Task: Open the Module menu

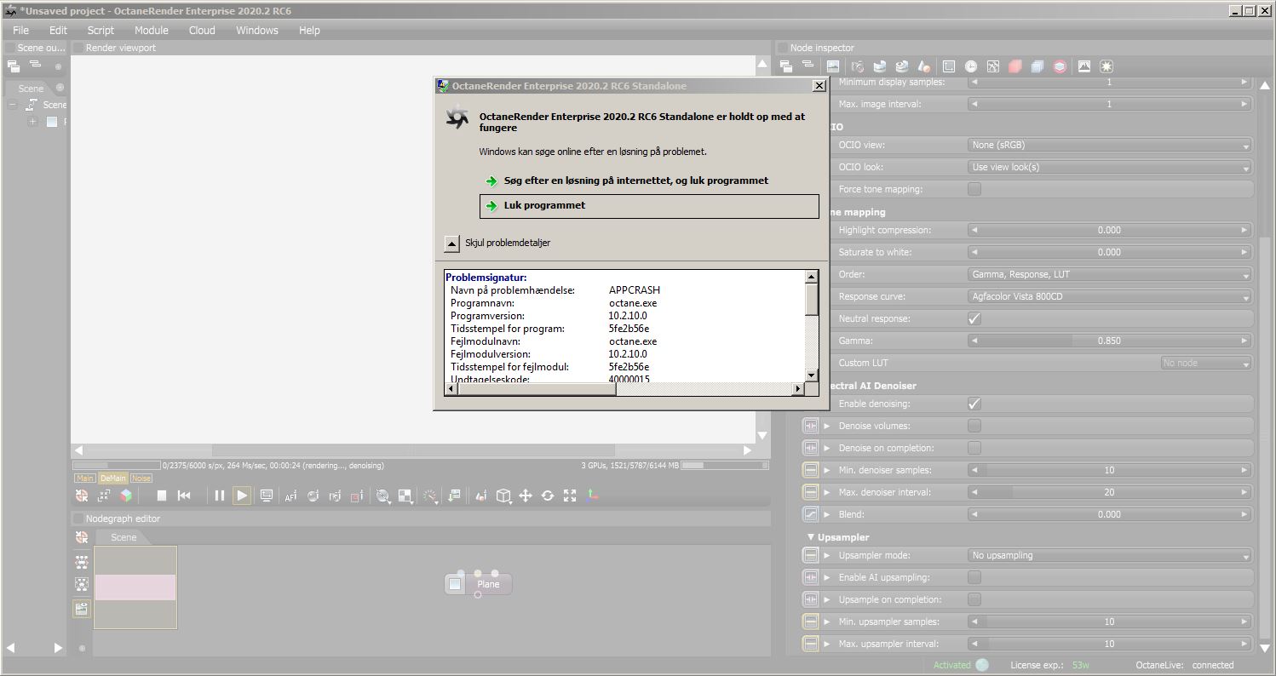Action: [x=151, y=30]
